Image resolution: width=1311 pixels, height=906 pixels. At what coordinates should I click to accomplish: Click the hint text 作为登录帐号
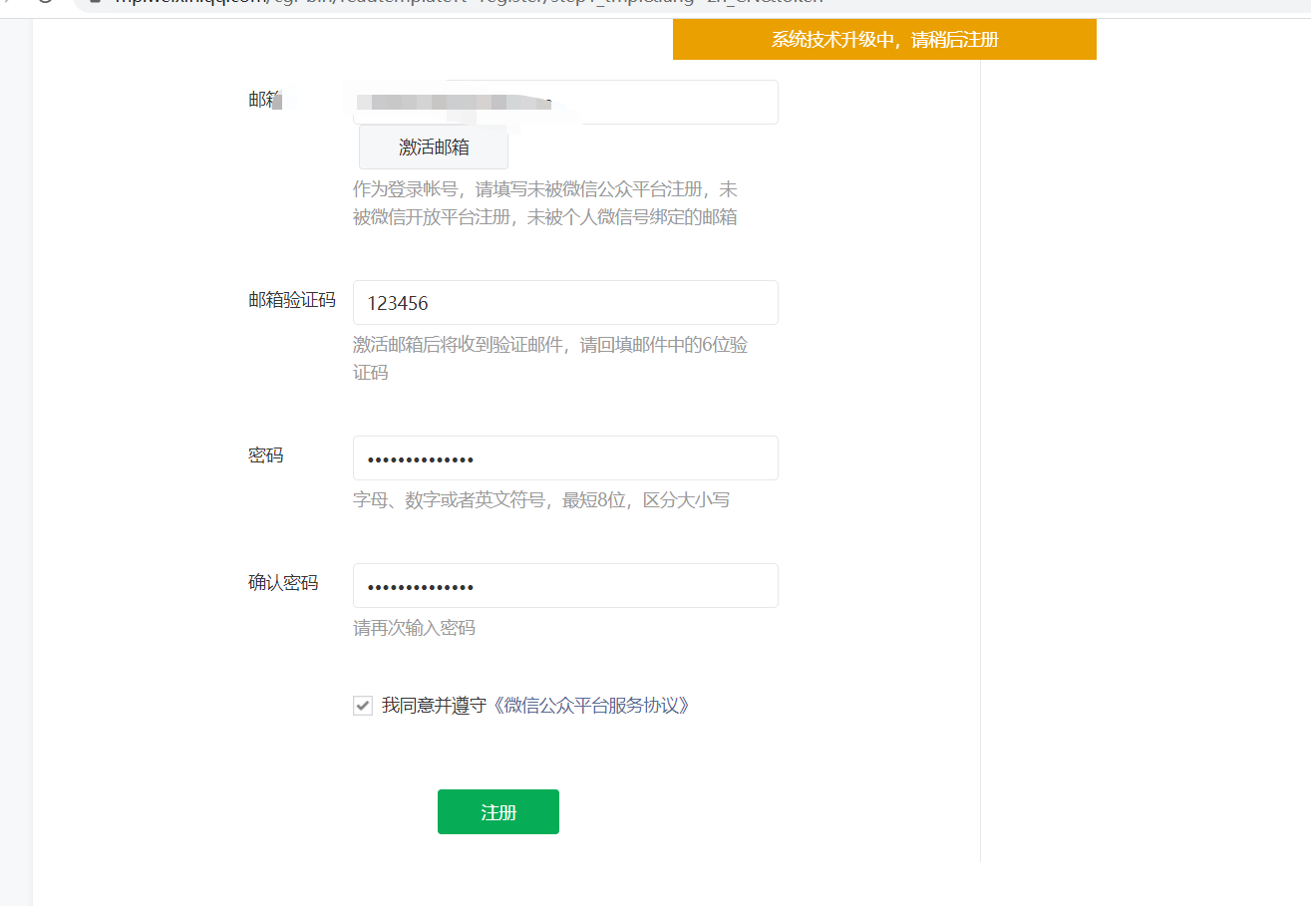(545, 203)
